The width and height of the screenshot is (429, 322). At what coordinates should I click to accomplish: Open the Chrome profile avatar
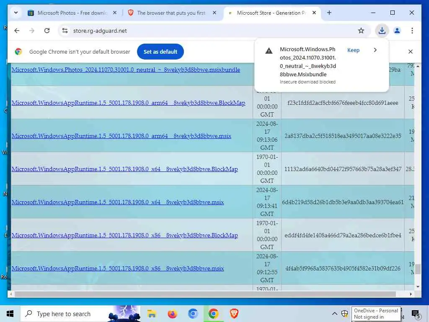397,31
